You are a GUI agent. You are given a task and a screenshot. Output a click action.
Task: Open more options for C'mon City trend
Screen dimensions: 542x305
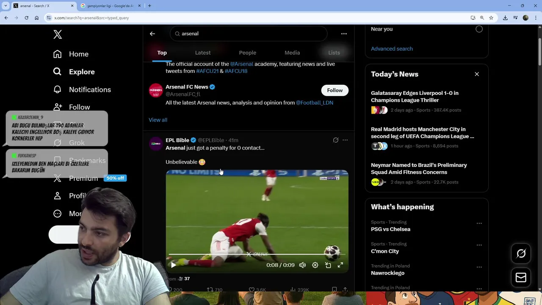(479, 245)
